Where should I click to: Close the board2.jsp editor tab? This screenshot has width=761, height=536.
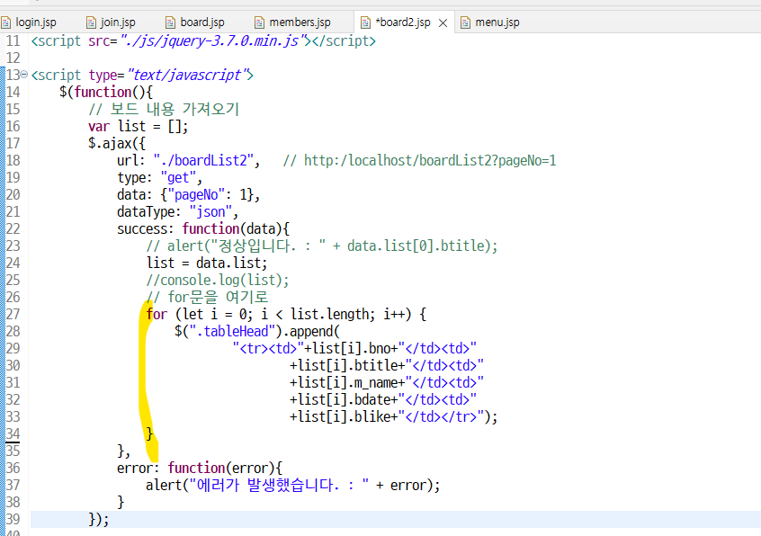[x=443, y=22]
